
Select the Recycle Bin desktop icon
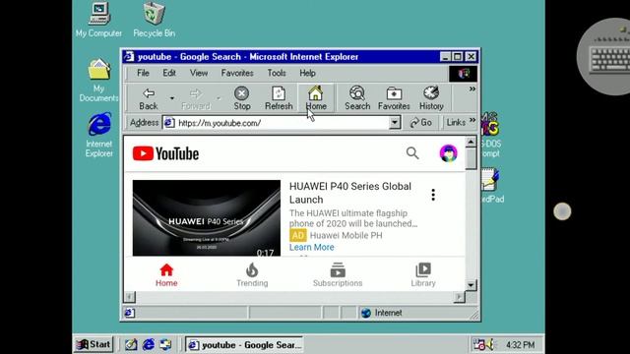pyautogui.click(x=154, y=20)
